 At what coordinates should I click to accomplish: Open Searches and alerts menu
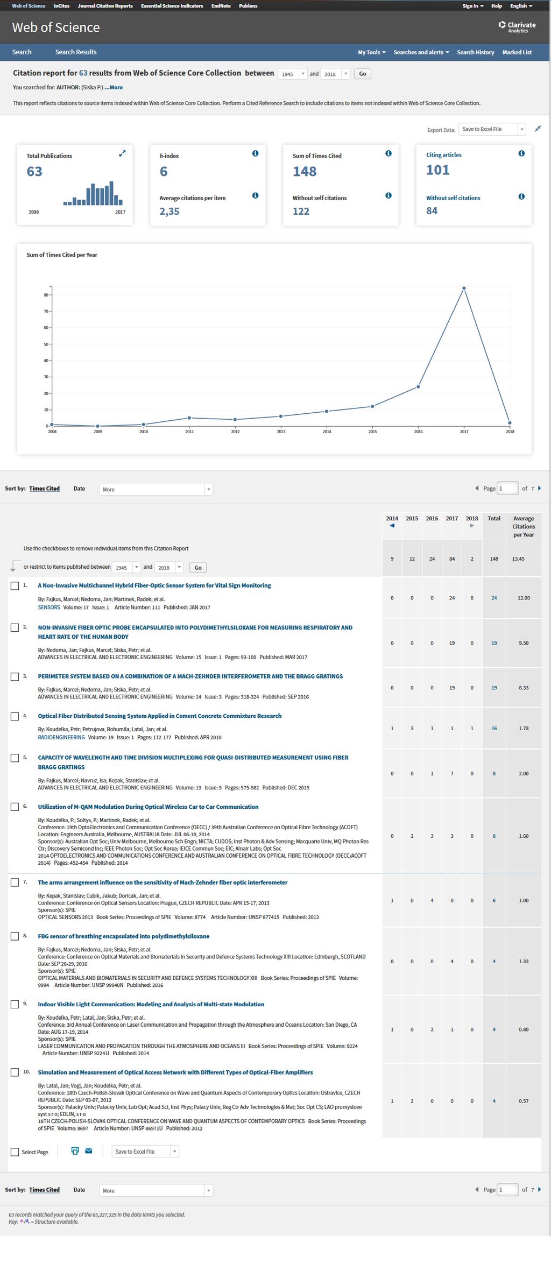pyautogui.click(x=421, y=52)
